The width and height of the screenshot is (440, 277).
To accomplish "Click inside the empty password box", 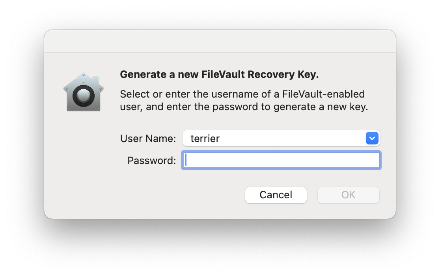I will click(x=281, y=160).
